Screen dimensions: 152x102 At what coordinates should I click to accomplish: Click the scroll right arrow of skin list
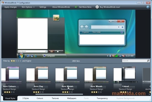[150, 94]
